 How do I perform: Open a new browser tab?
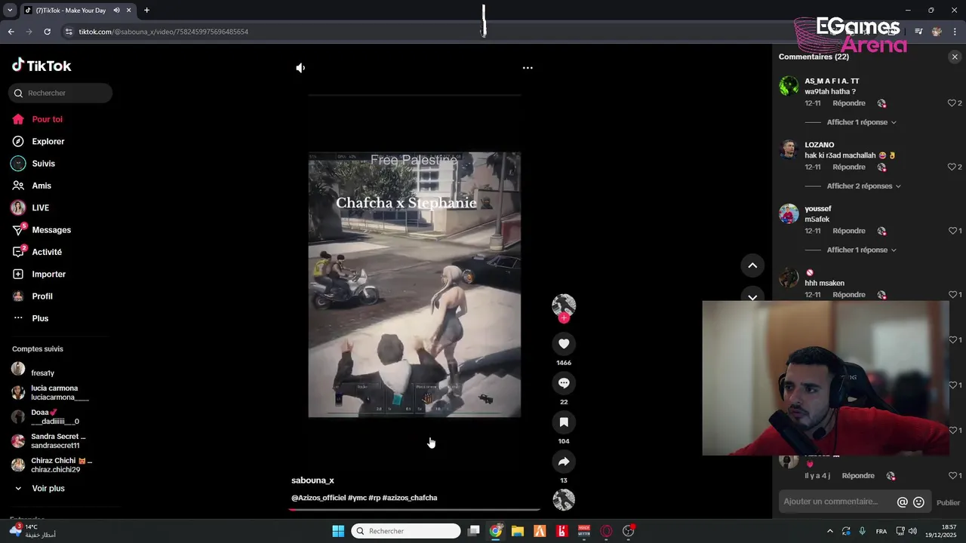[146, 11]
